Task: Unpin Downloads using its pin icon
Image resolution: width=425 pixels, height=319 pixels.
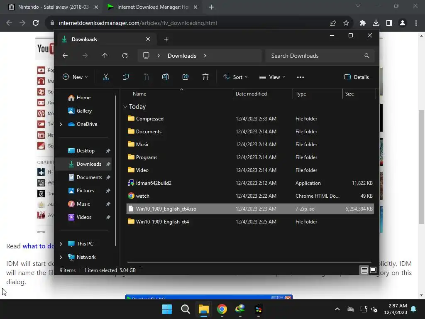Action: (108, 164)
